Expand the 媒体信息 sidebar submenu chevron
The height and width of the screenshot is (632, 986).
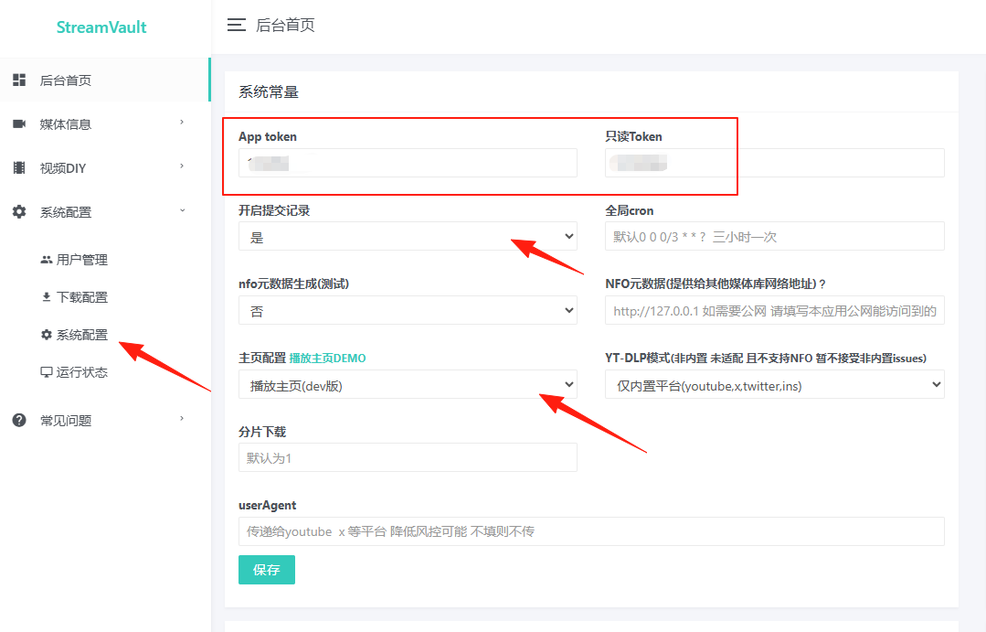click(x=182, y=123)
